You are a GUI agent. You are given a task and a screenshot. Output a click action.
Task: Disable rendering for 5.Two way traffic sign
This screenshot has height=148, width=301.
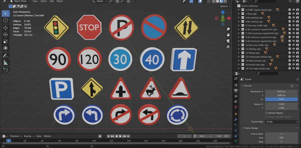click(297, 26)
